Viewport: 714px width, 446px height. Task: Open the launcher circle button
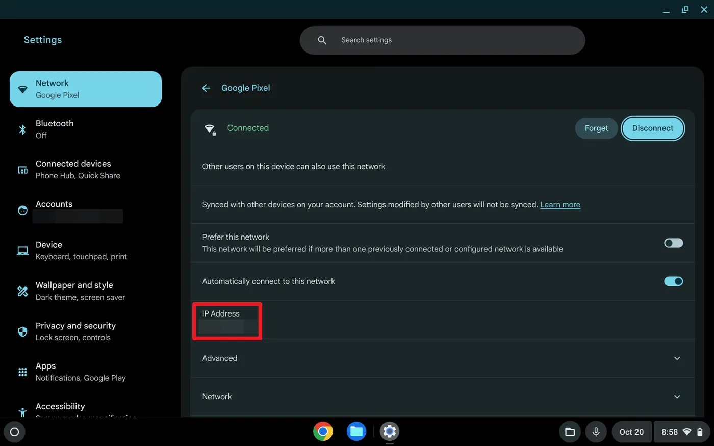pos(14,432)
